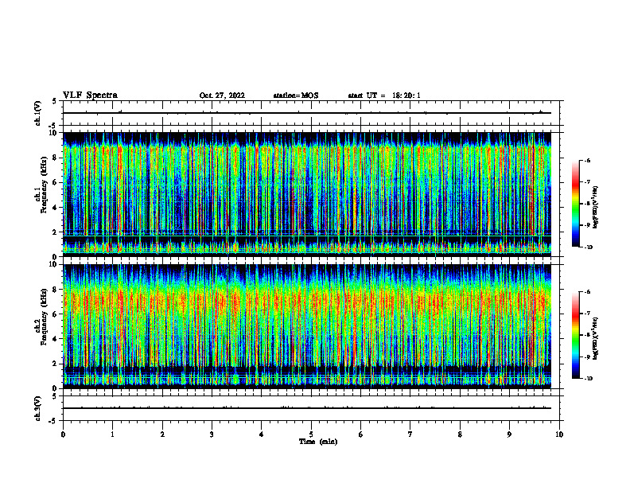Screen dimensions: 630x487
Task: Click the ch.2 color scale bar
Action: click(576, 335)
